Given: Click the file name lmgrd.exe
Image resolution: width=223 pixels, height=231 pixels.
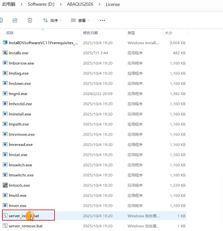Looking at the screenshot, I should [18, 94].
